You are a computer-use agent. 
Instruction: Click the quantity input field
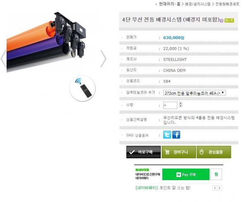point(170,105)
